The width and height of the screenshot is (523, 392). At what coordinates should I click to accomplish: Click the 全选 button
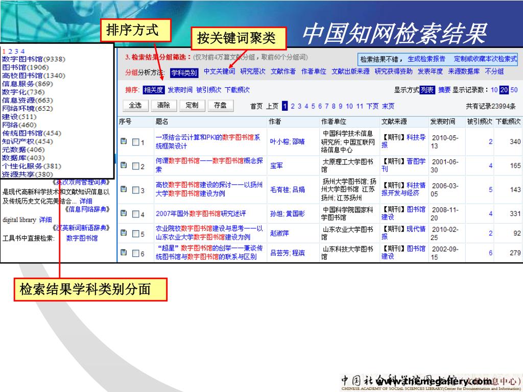135,105
